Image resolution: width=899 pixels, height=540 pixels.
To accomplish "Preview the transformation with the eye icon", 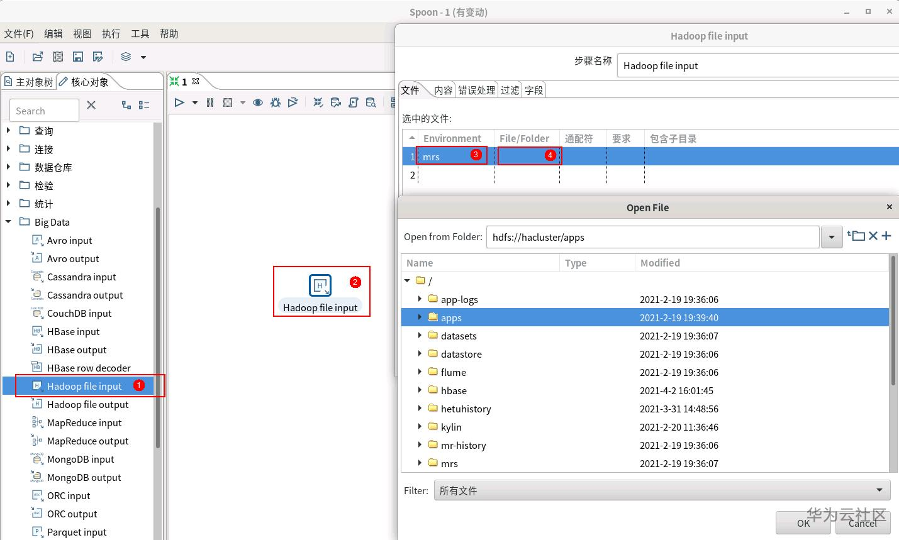I will pos(258,102).
